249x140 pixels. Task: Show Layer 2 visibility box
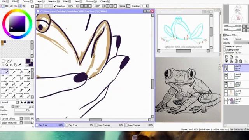226,100
